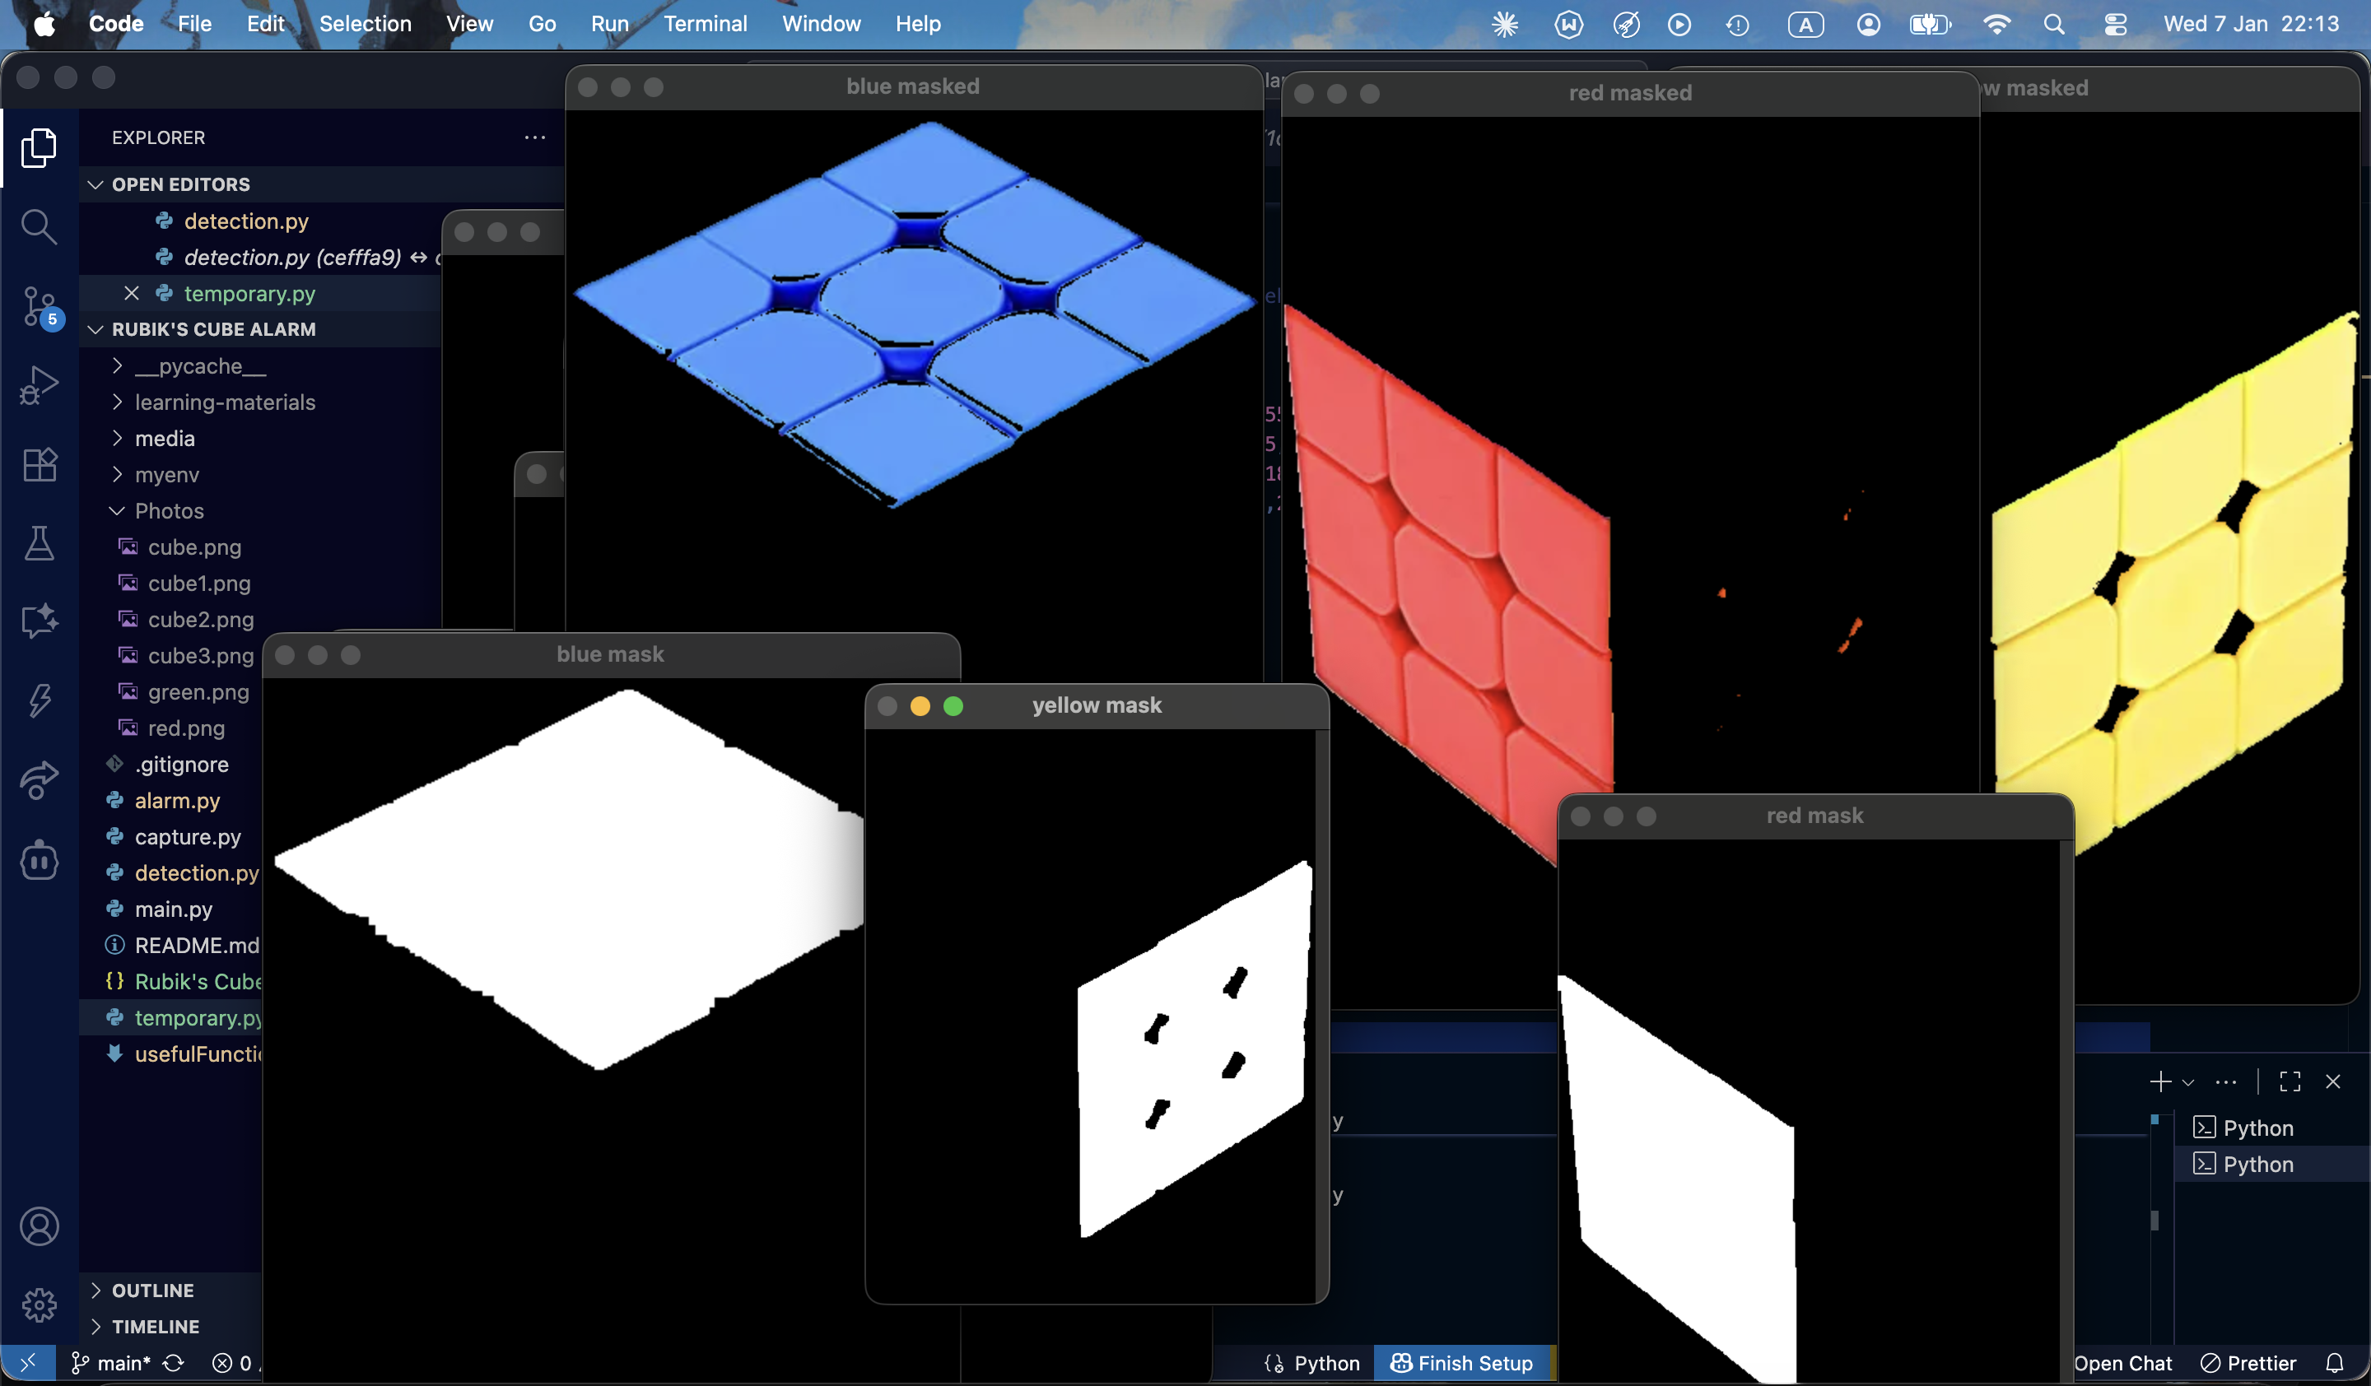Click the Finish Setup status button
Image resolution: width=2371 pixels, height=1386 pixels.
tap(1462, 1362)
